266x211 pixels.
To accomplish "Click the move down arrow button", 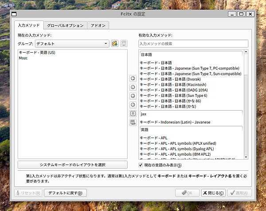I will (133, 105).
